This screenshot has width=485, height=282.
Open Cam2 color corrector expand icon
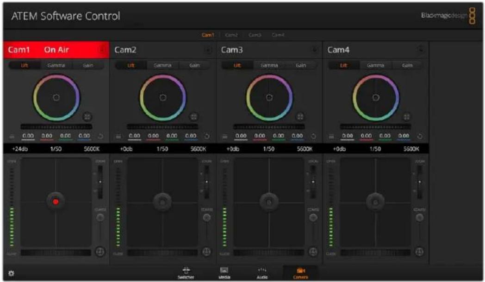pos(193,117)
